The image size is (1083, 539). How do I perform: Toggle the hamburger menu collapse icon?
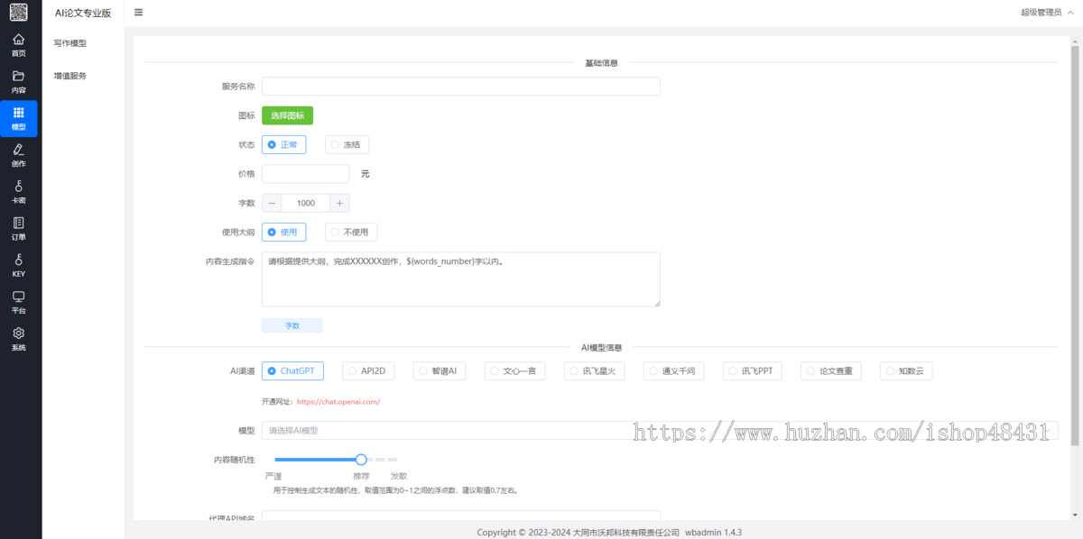138,13
